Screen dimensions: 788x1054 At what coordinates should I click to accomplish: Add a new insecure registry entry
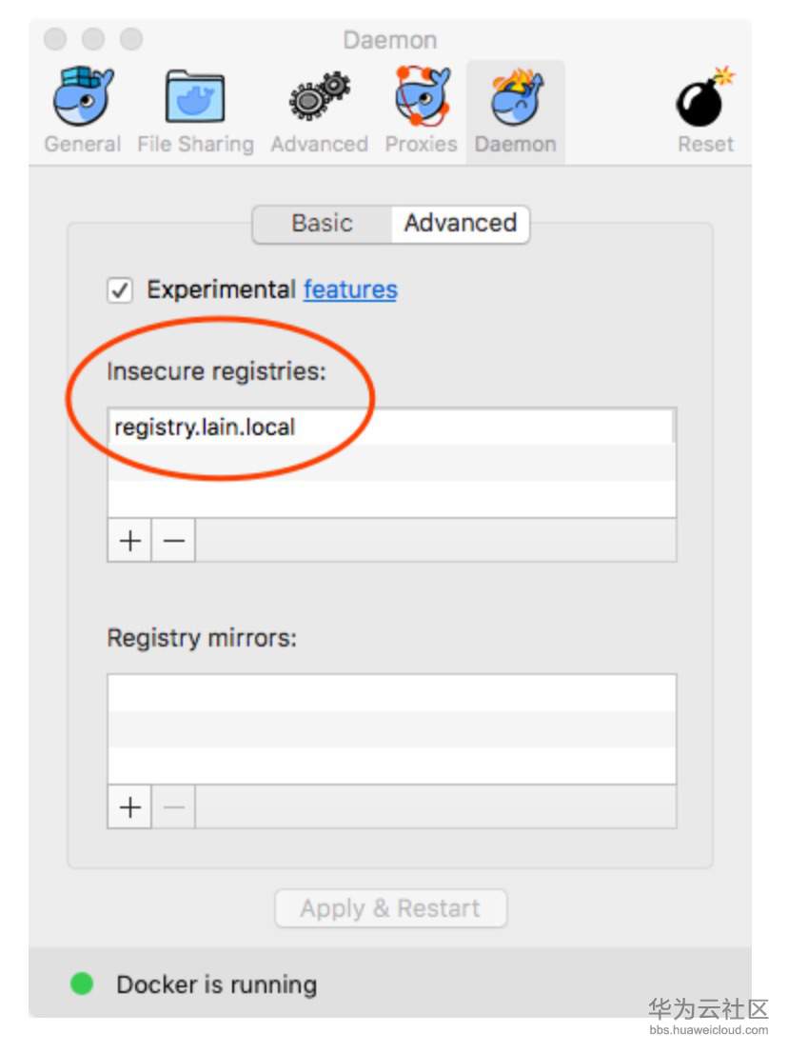point(129,541)
